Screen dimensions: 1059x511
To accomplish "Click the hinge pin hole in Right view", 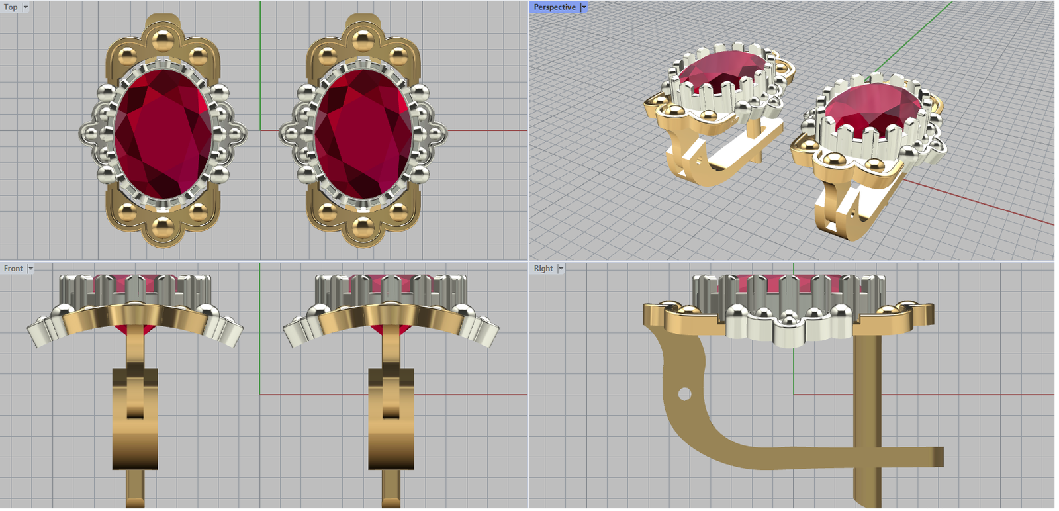I will click(x=684, y=395).
